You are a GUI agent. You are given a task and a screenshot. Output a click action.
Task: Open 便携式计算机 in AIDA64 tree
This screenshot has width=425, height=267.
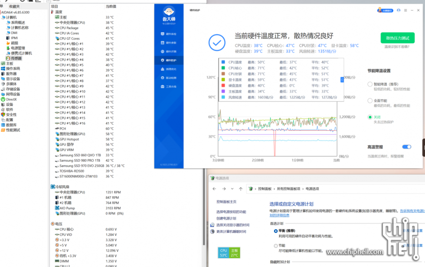[x=19, y=53]
